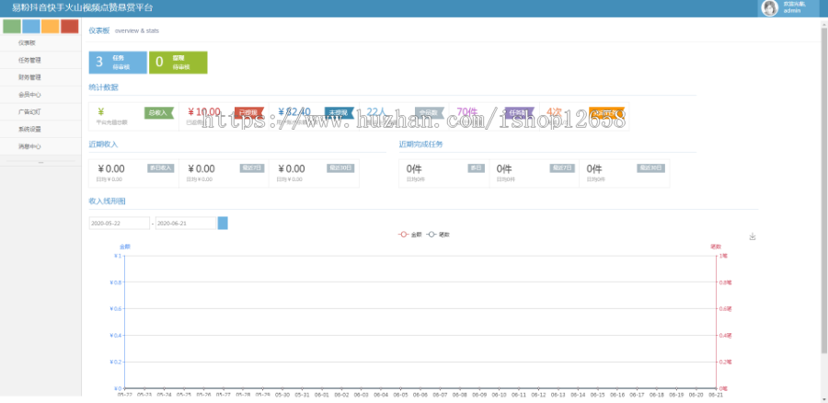Go to 系统设置 in sidebar
The width and height of the screenshot is (828, 403).
coord(29,129)
